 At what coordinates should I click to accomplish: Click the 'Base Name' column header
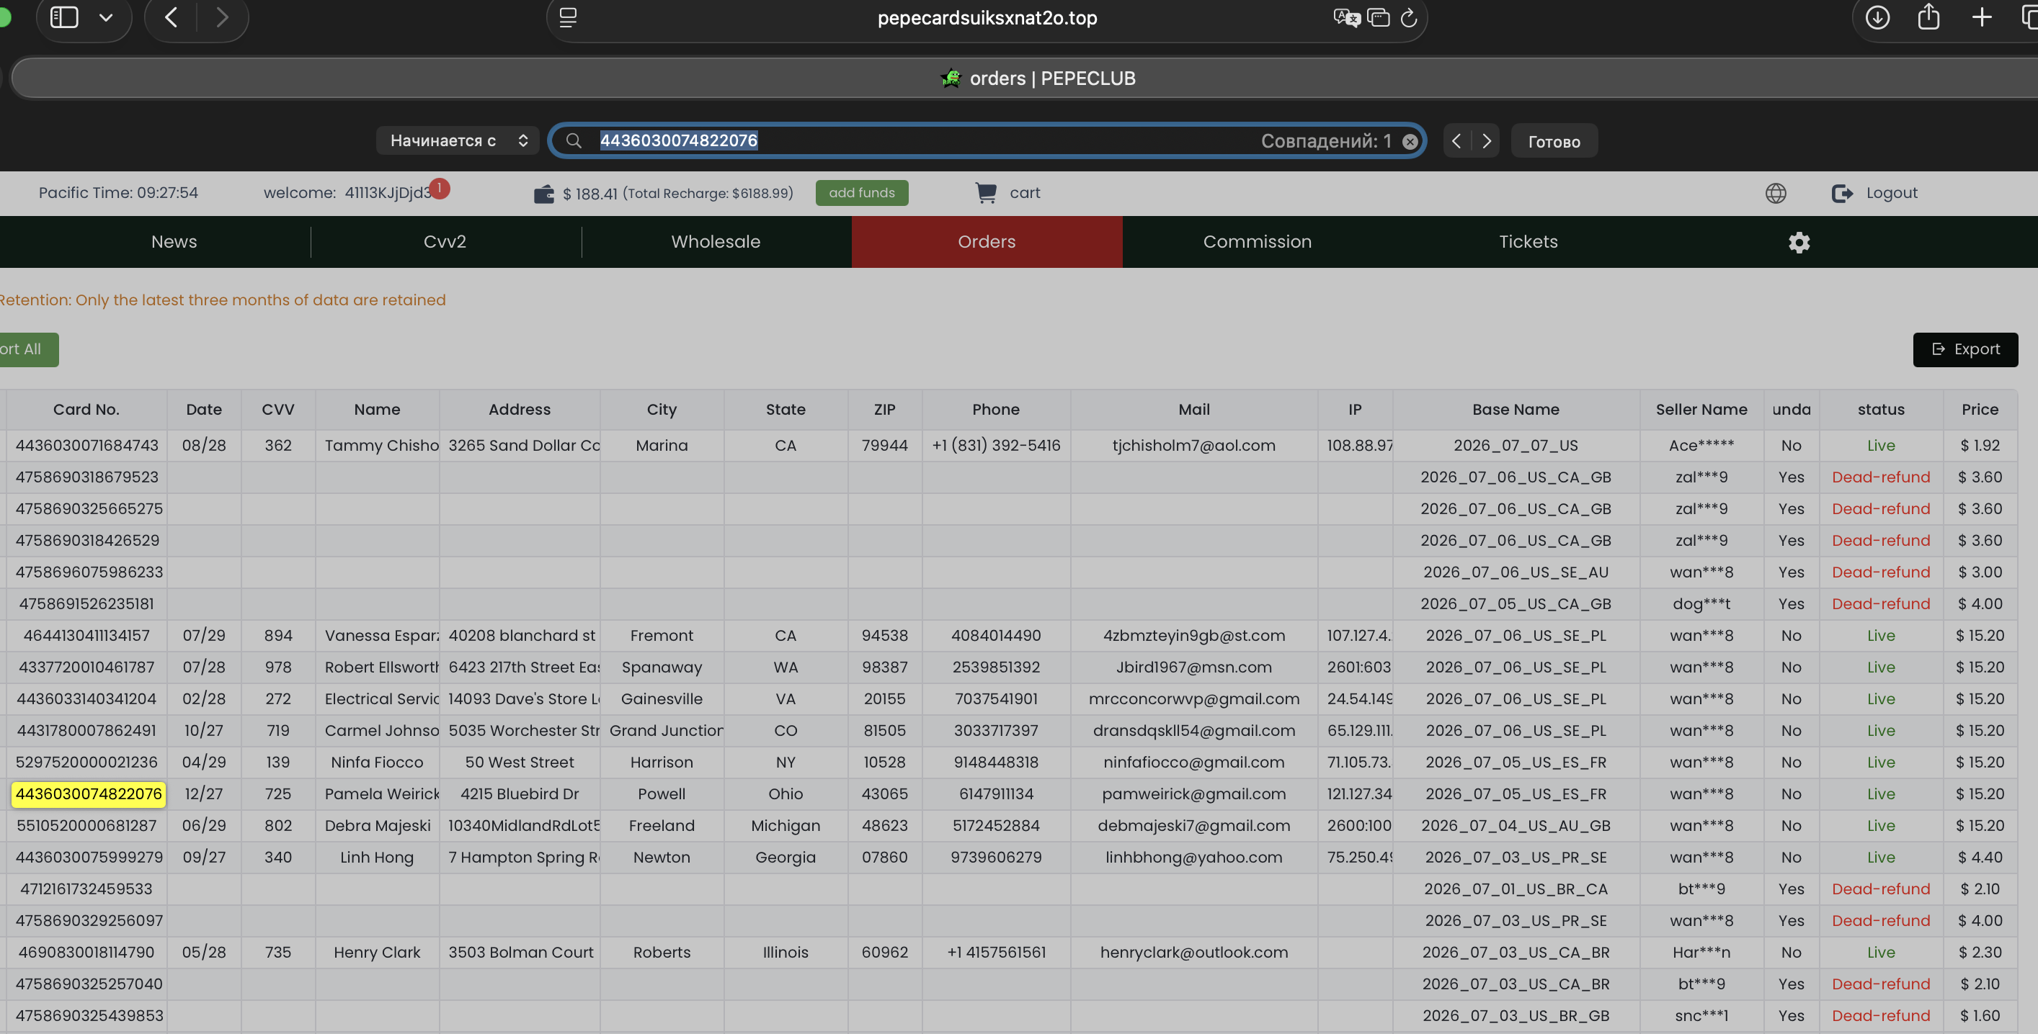point(1516,410)
